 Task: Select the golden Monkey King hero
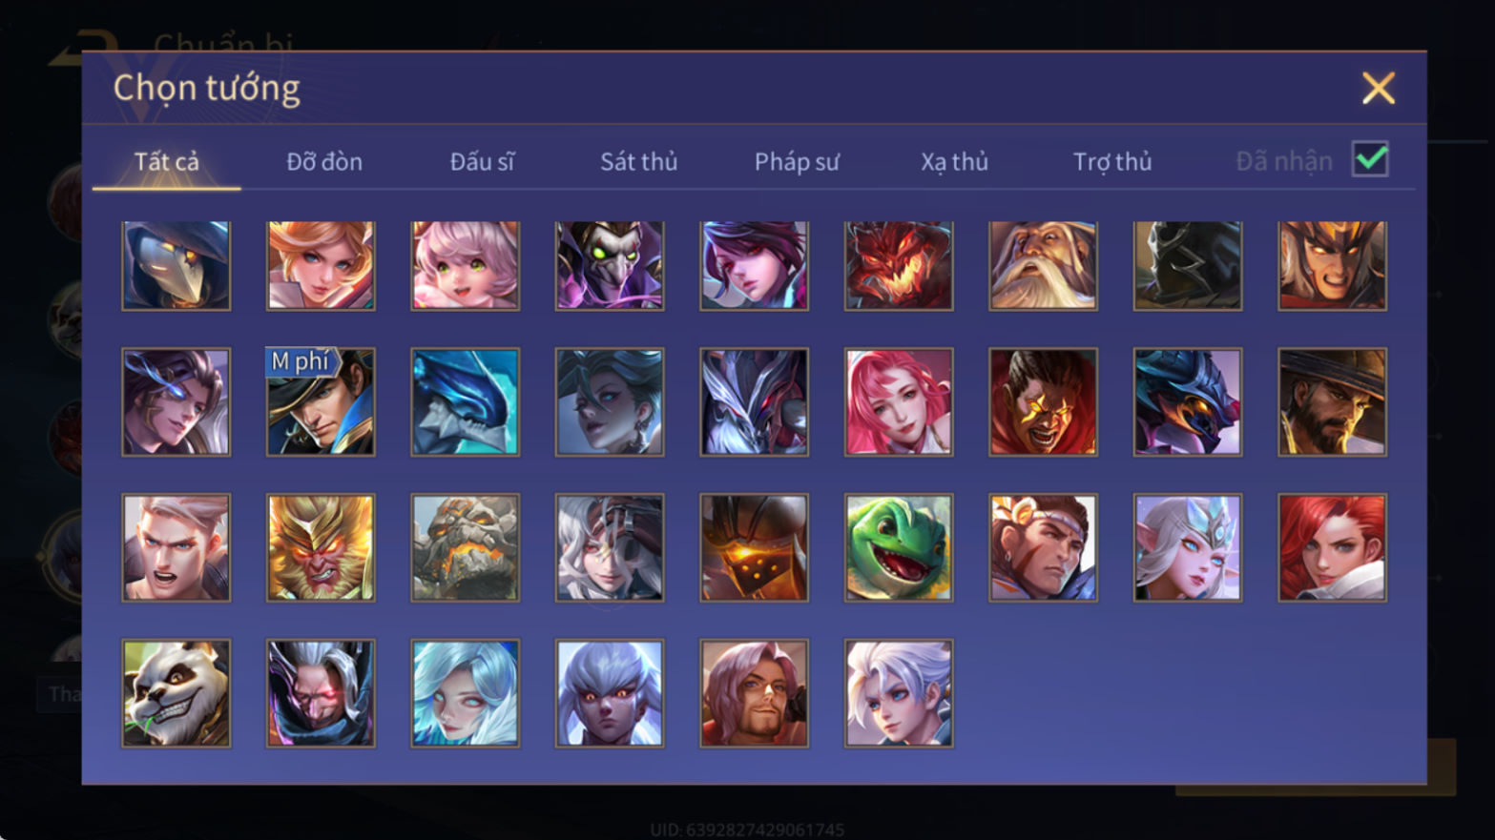(x=321, y=547)
